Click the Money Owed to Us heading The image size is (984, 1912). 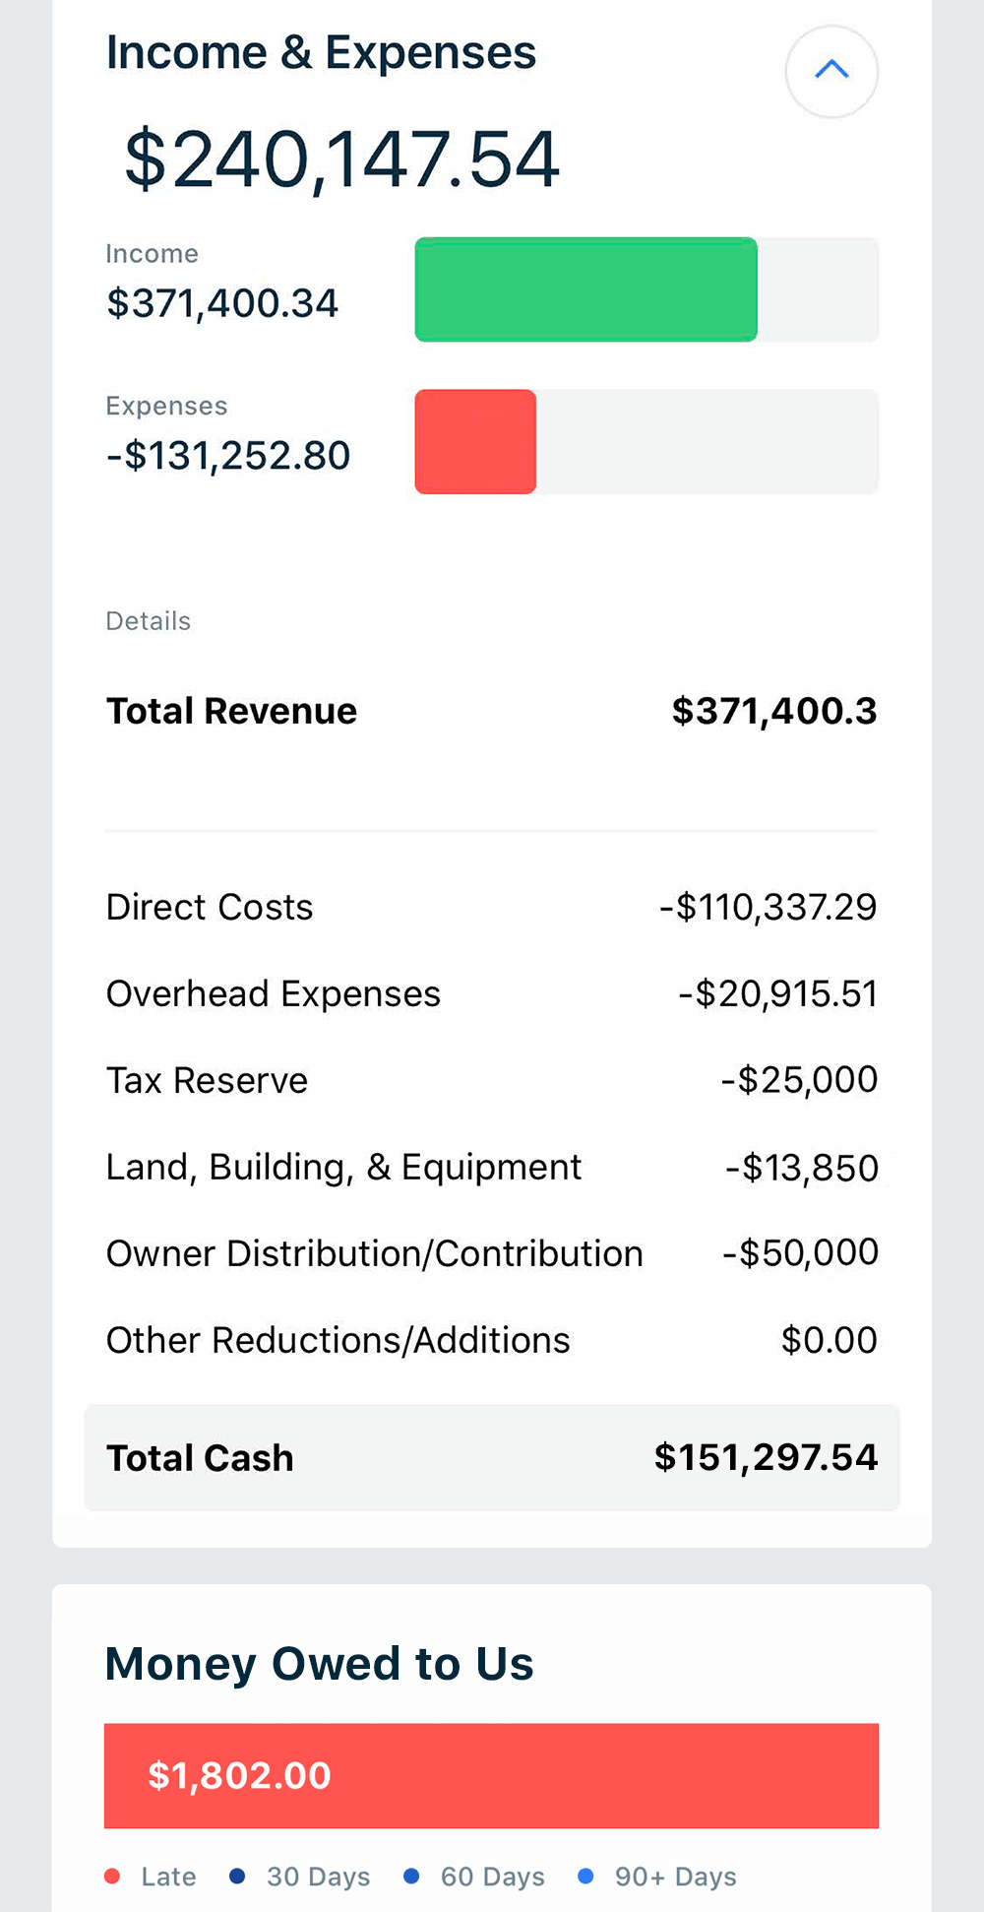coord(319,1664)
